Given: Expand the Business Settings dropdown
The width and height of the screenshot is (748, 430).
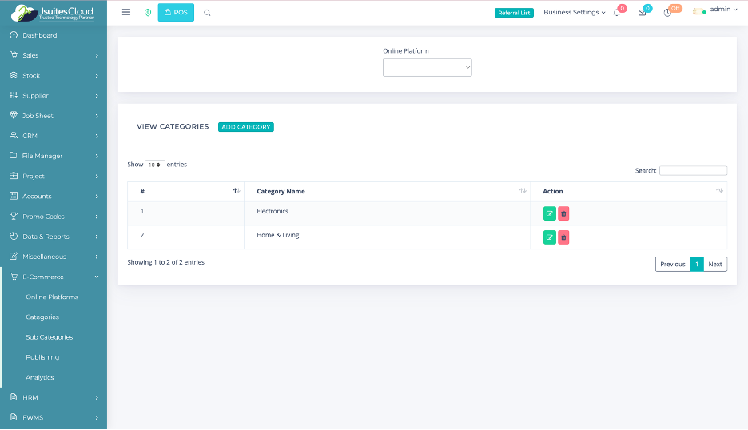Looking at the screenshot, I should click(574, 13).
